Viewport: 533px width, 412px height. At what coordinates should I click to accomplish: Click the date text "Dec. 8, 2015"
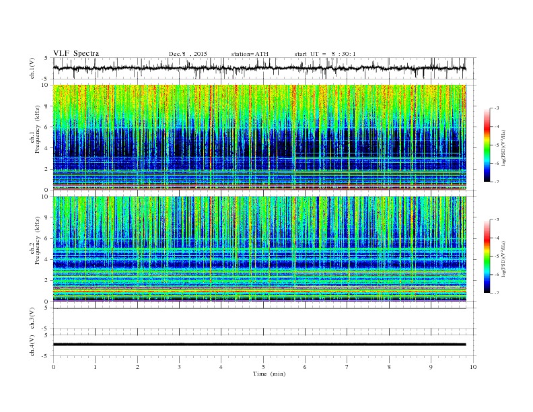click(x=188, y=54)
